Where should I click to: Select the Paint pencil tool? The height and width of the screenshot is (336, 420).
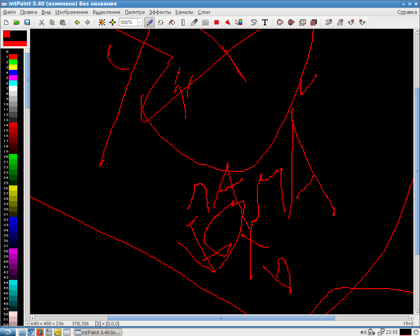(x=150, y=22)
